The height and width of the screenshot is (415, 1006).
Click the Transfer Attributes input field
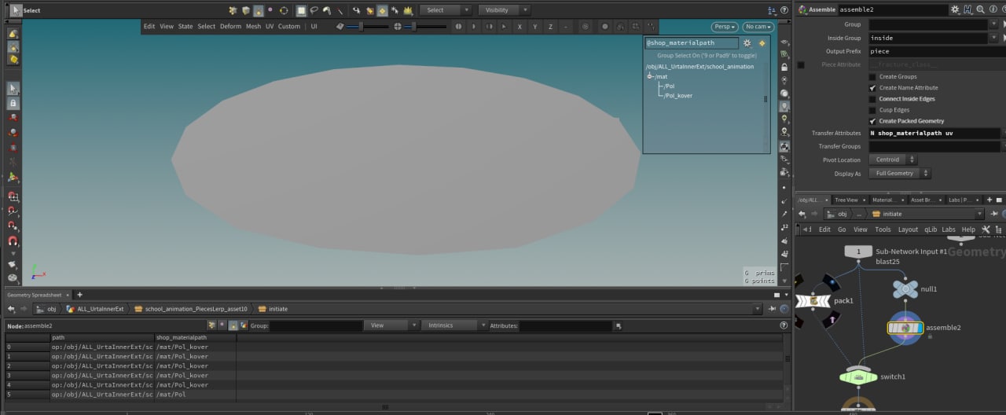[x=934, y=134]
